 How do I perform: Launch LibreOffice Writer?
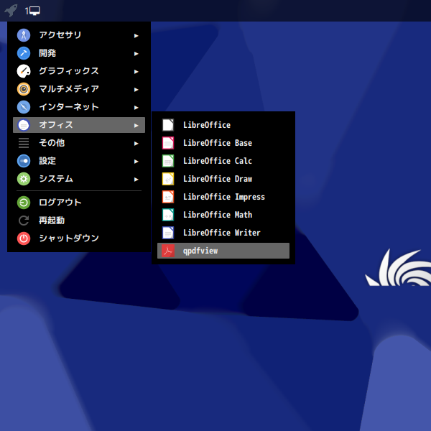(223, 233)
